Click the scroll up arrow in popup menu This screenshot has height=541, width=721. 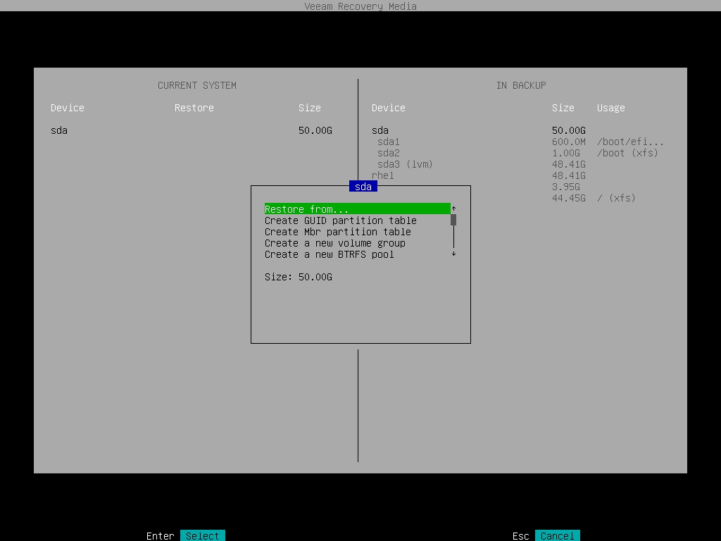coord(453,209)
